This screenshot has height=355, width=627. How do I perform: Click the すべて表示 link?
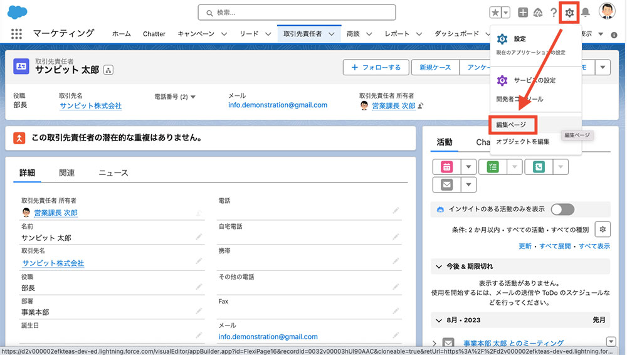click(594, 246)
